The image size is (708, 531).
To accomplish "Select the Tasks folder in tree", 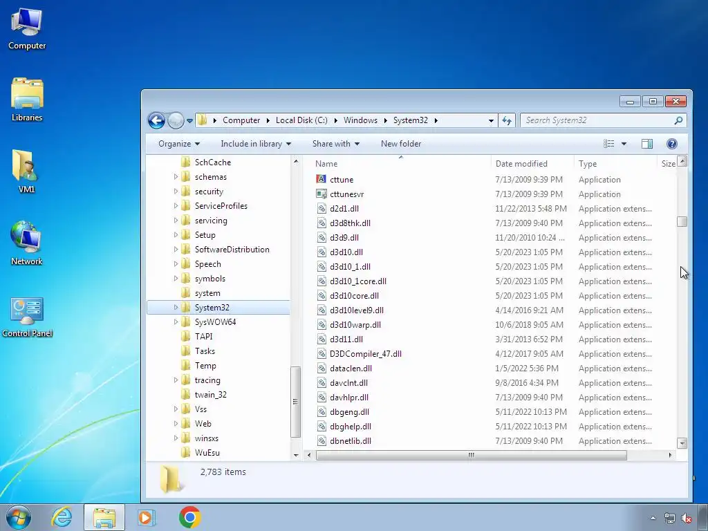I will [x=205, y=351].
